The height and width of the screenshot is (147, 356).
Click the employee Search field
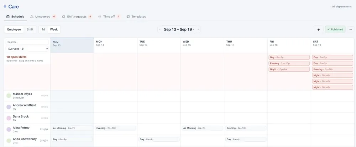[27, 42]
